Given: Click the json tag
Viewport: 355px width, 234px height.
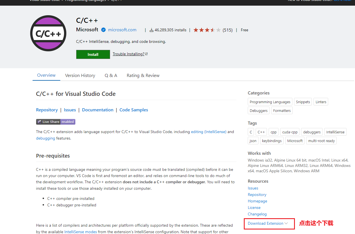Looking at the screenshot, I should coord(253,141).
